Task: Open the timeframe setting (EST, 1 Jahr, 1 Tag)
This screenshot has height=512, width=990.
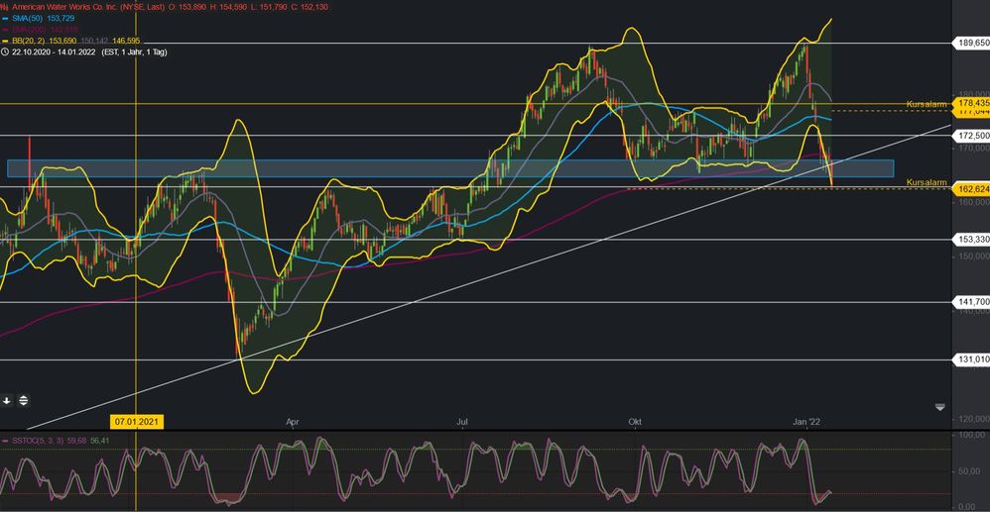Action: [136, 51]
